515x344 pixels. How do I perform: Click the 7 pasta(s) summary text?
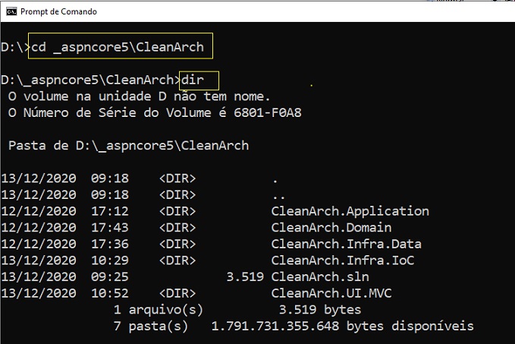(151, 326)
